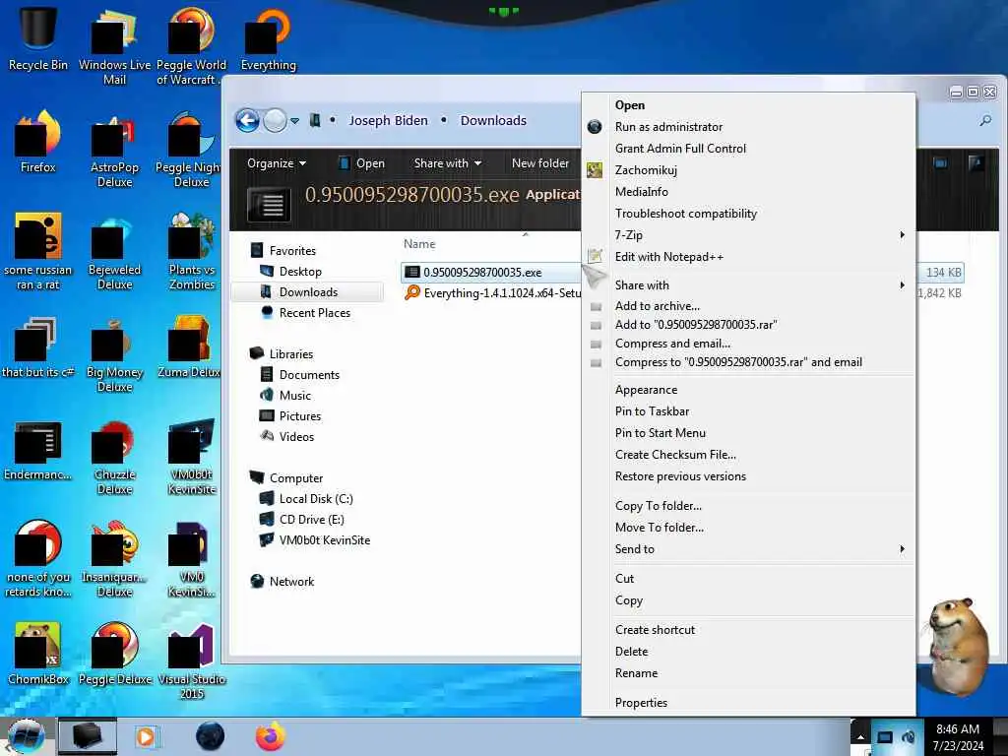Open the Share with toolbar dropdown
1008x756 pixels.
pyautogui.click(x=448, y=163)
